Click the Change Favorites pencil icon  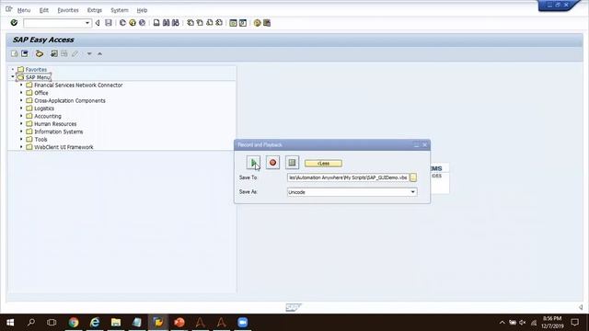pyautogui.click(x=75, y=53)
